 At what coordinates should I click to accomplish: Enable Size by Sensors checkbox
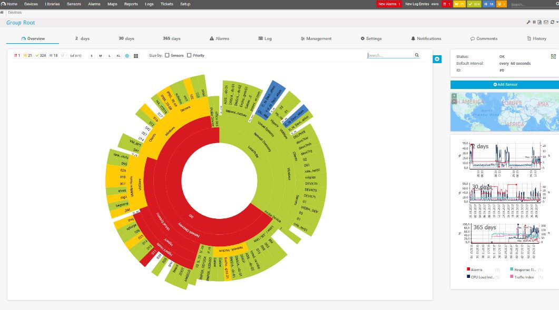167,55
